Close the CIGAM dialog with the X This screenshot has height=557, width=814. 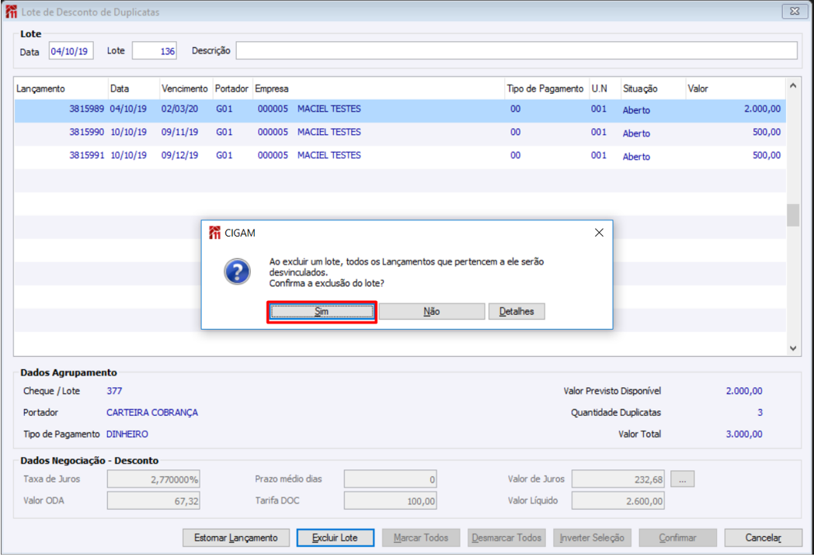(x=599, y=233)
